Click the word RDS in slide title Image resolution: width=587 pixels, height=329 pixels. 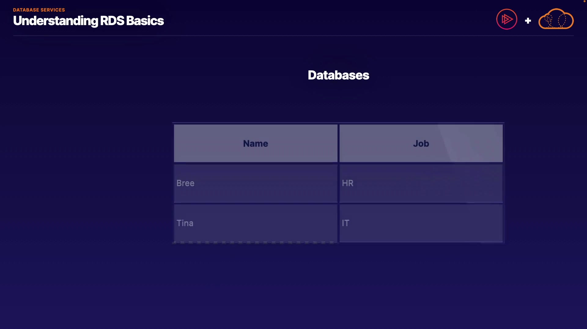112,21
